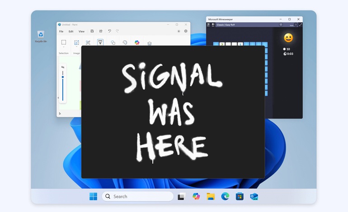Click the Redo arrow in Paint
Screen dimensions: 348x212
pos(117,31)
